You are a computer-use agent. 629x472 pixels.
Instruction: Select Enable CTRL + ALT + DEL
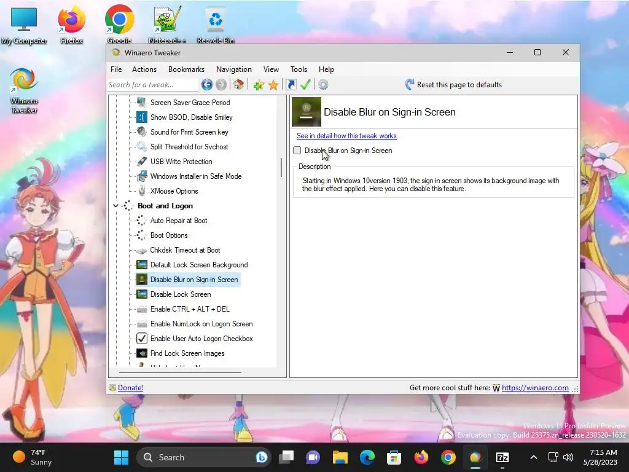click(x=190, y=309)
